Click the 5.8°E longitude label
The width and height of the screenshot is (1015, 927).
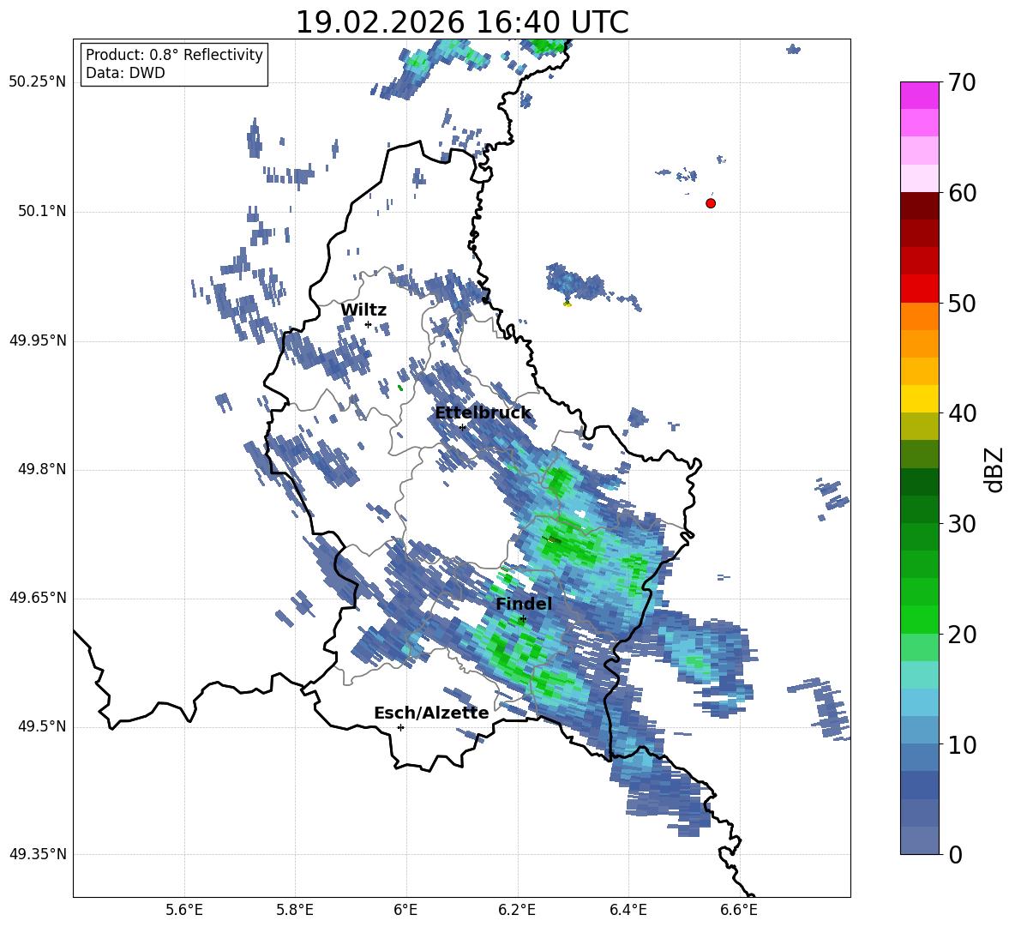click(295, 910)
